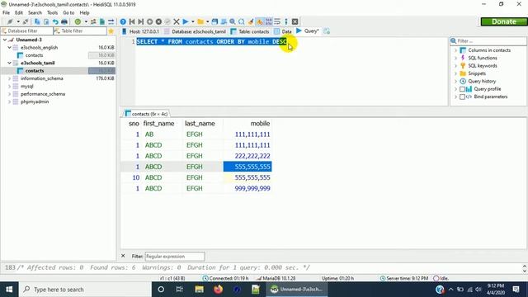Toggle the wrap long lines icon
The height and width of the screenshot is (297, 528).
coord(277,21)
